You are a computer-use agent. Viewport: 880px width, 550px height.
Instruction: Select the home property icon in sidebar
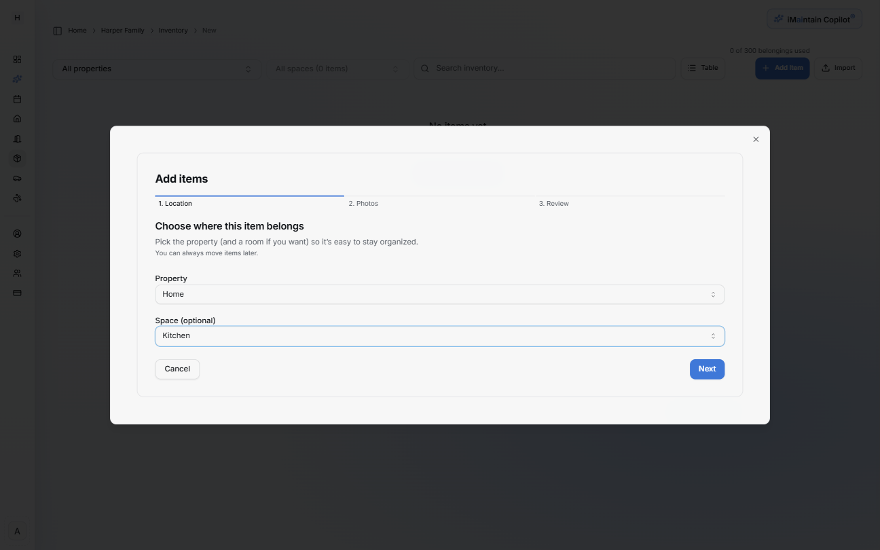click(17, 118)
